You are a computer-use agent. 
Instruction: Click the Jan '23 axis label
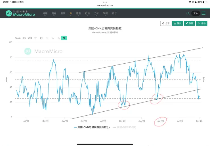point(142,121)
